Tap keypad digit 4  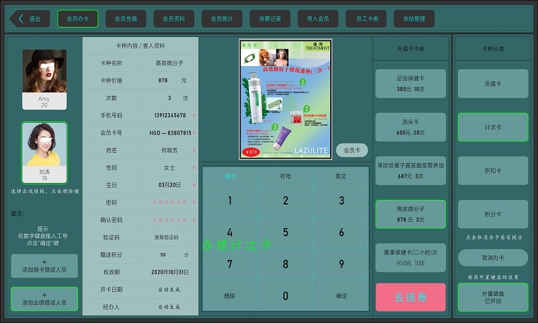point(230,232)
